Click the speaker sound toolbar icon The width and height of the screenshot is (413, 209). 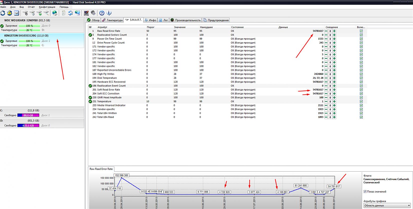point(93,13)
